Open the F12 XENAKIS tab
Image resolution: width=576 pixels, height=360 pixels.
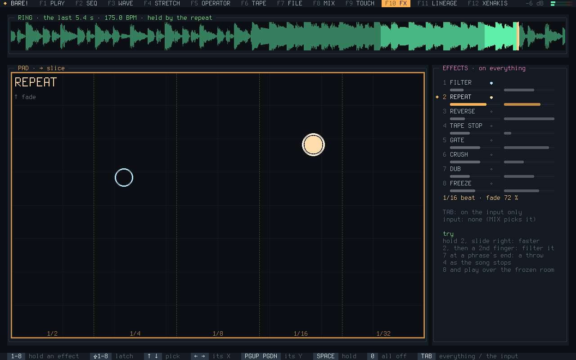tap(488, 3)
